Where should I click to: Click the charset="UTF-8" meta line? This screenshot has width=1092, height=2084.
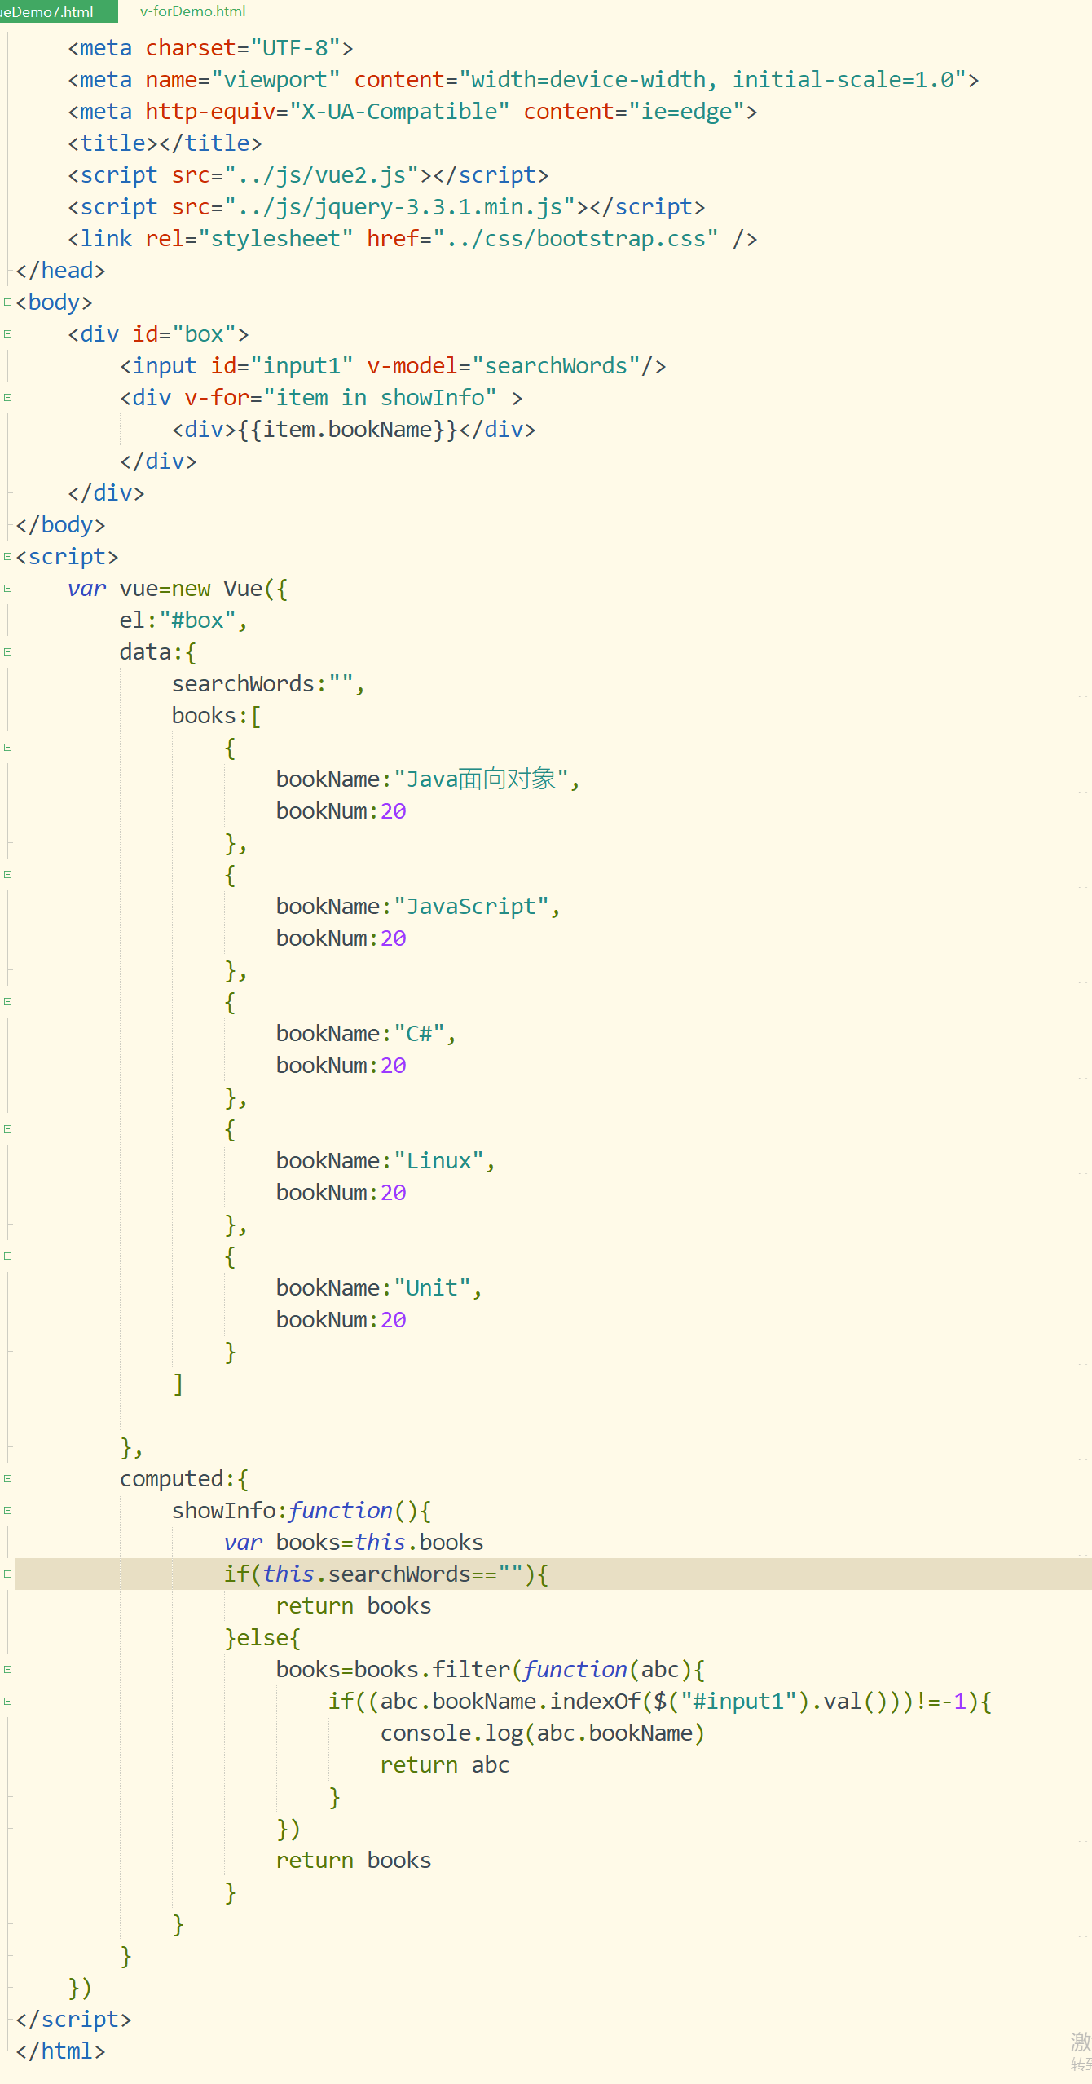coord(210,47)
